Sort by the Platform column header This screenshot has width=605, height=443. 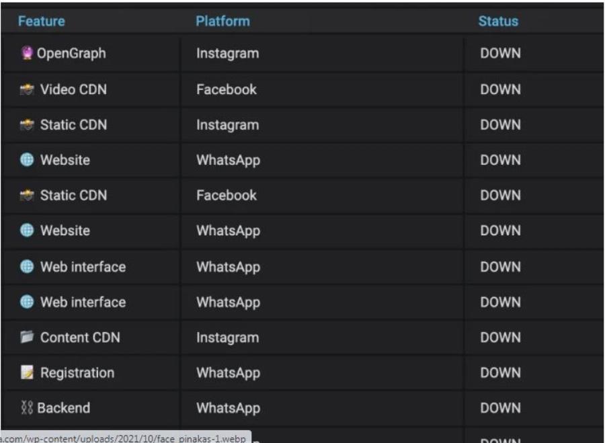[x=223, y=21]
